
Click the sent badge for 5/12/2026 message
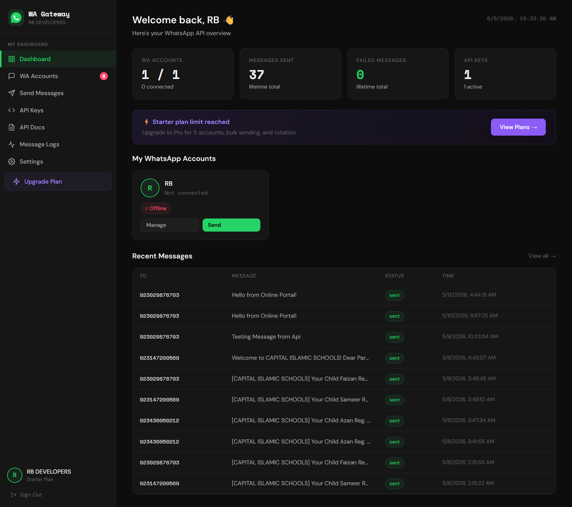(x=394, y=295)
